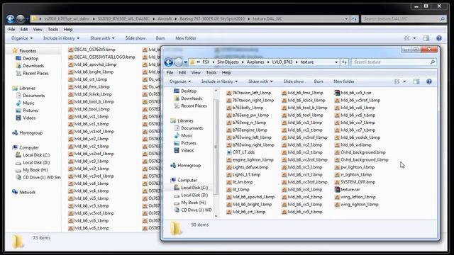
Task: Toggle preview pane icon in front window
Action: pos(416,81)
